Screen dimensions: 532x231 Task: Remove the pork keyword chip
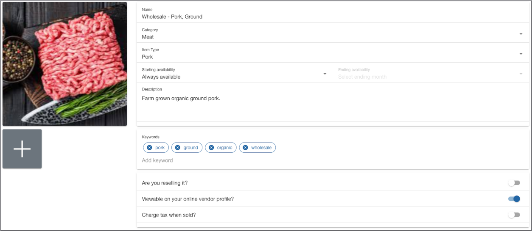coord(149,148)
